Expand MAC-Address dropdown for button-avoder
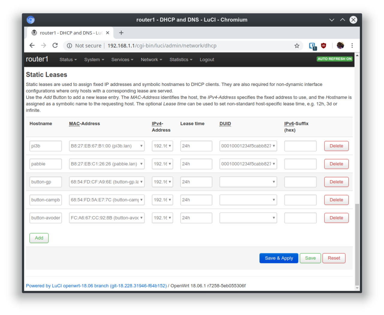384x315 pixels. [107, 218]
